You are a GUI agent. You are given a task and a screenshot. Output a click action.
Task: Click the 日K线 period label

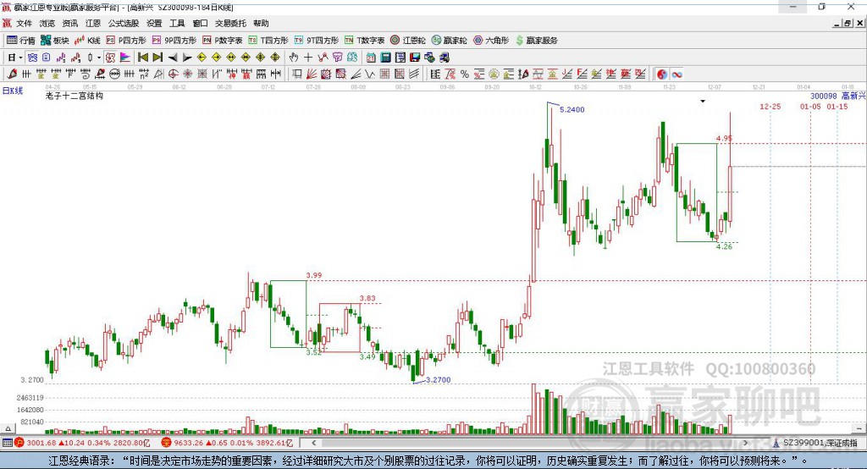coord(13,91)
